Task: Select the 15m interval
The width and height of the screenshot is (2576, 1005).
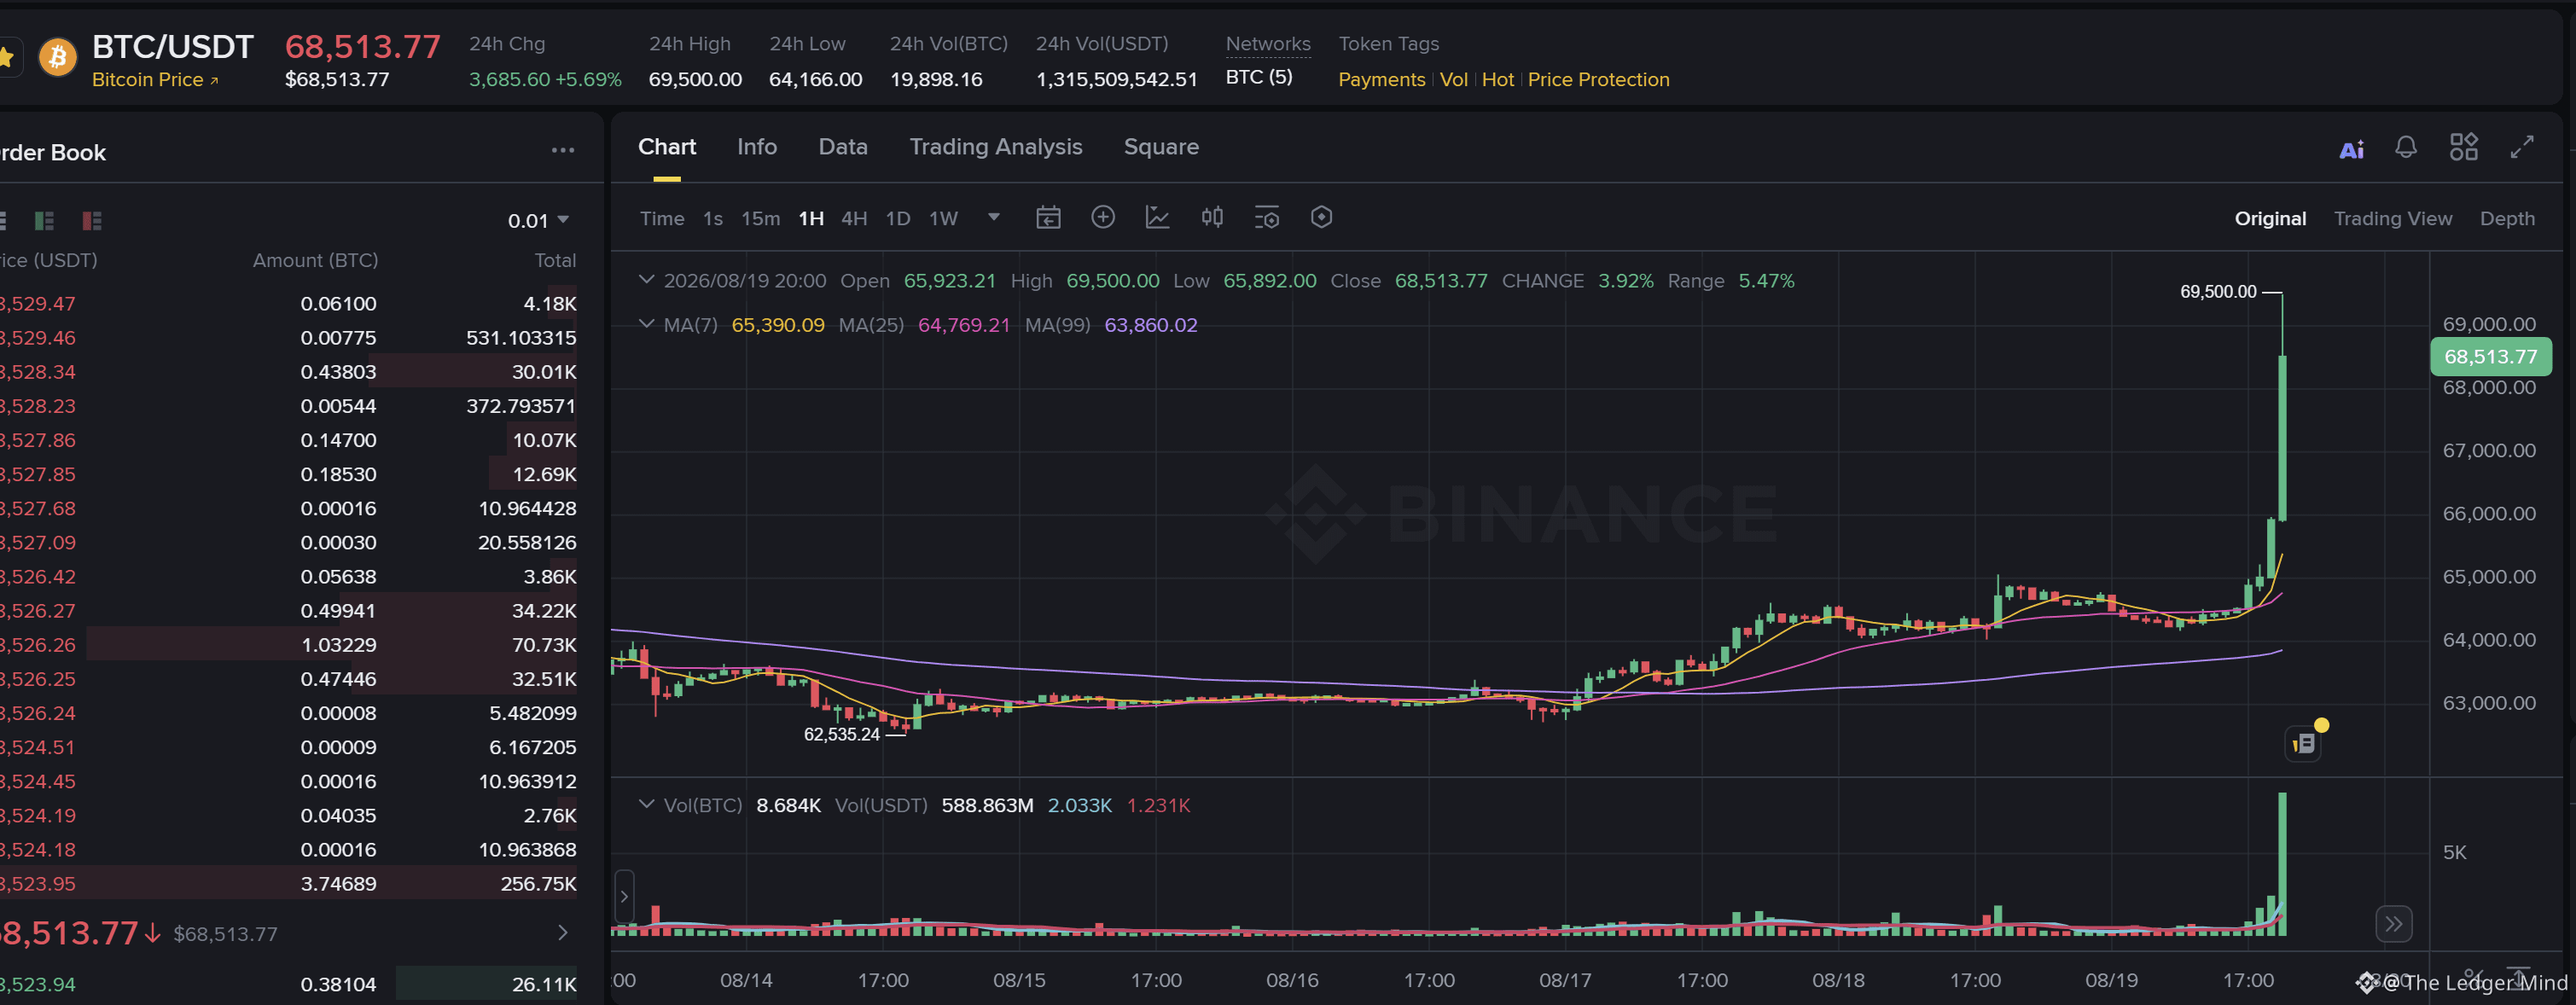Action: point(760,218)
